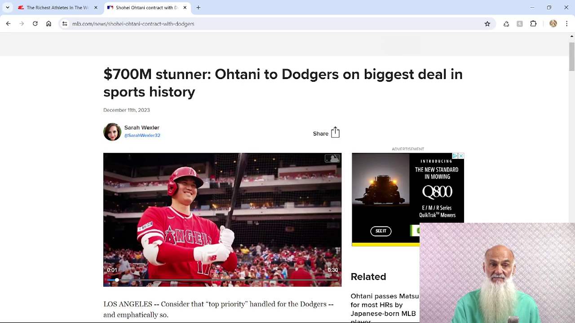Click the URL address bar field
This screenshot has height=323, width=575.
[x=270, y=24]
